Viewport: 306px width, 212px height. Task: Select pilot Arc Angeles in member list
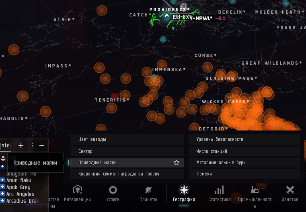click(x=20, y=194)
